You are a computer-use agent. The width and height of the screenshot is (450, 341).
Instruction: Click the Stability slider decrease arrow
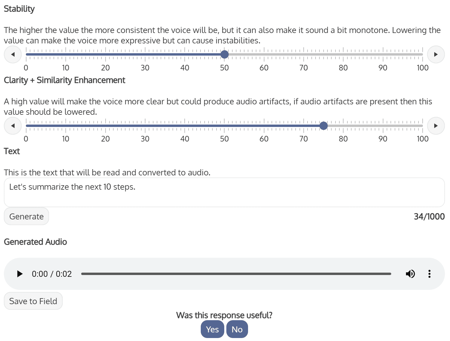[x=13, y=54]
